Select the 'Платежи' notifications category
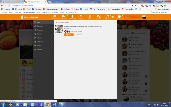Screen dimensions: 171x107 coord(43,42)
